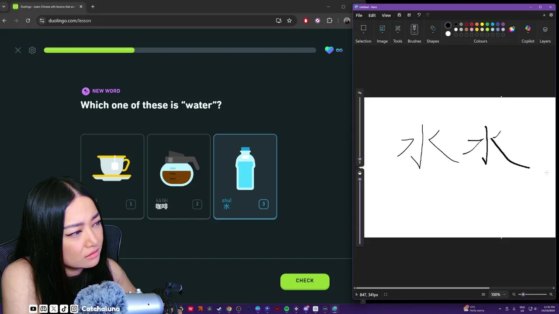Viewport: 559px width, 314px height.
Task: Open Copilot in Paint ribbon
Action: [x=528, y=29]
